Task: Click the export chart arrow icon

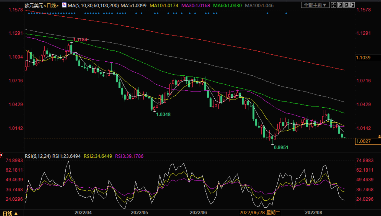Action: (x=352, y=5)
